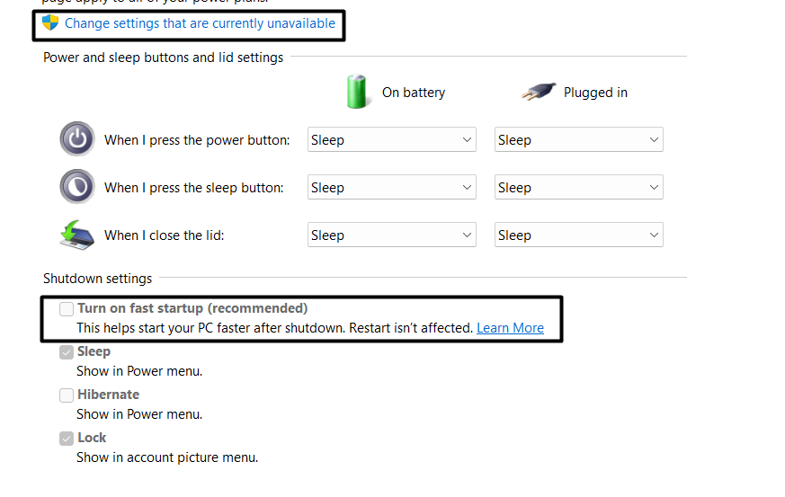Viewport: 785px width, 497px height.
Task: Click the laptop lid close icon
Action: click(x=77, y=235)
